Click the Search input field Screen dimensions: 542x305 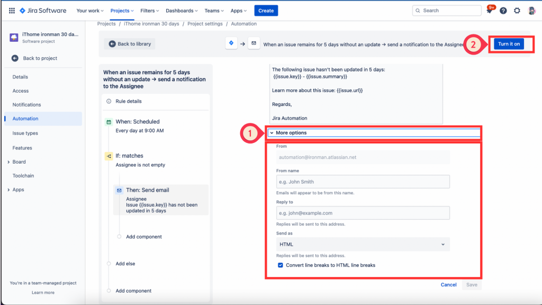pos(447,11)
